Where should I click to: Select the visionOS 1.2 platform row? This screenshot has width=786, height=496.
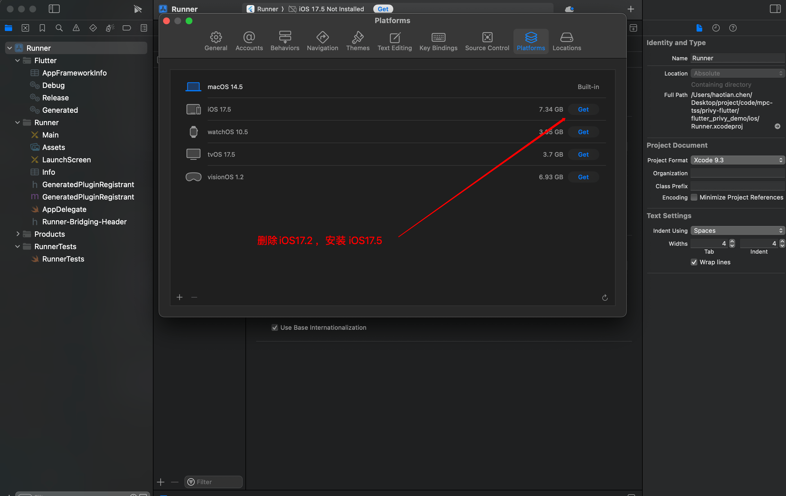392,177
